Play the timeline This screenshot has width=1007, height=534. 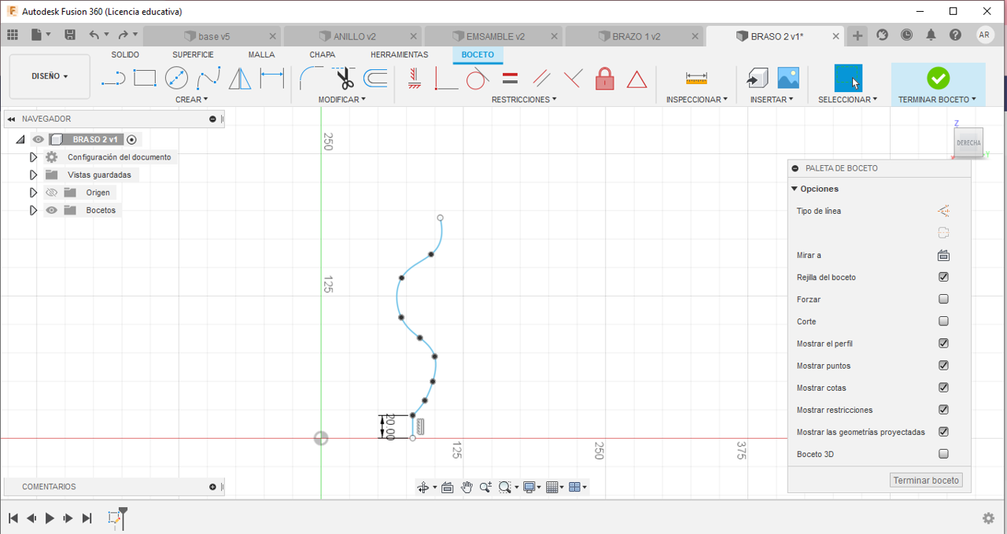coord(50,518)
